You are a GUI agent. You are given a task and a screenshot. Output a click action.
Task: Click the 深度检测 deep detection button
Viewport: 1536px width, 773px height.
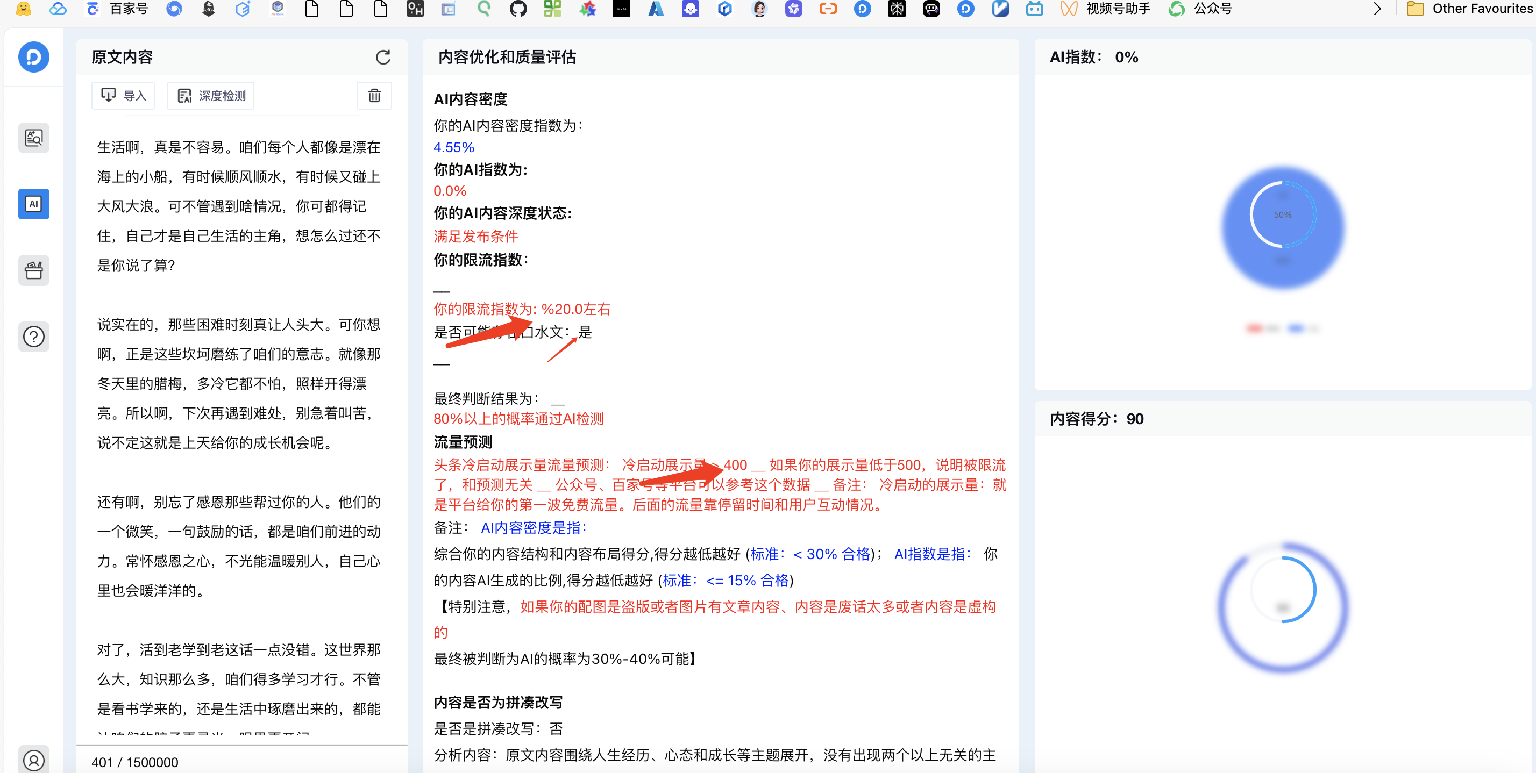point(210,95)
